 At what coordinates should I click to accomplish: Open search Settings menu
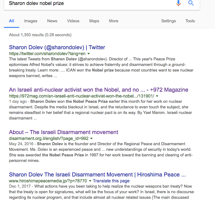click(x=169, y=21)
